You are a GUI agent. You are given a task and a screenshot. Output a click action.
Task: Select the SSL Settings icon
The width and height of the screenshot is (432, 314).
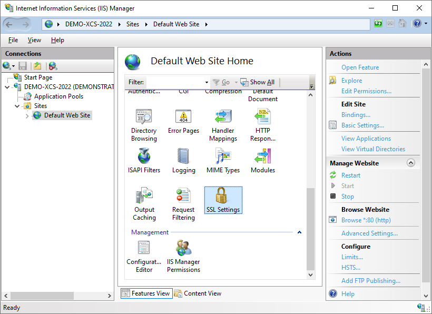coord(223,200)
